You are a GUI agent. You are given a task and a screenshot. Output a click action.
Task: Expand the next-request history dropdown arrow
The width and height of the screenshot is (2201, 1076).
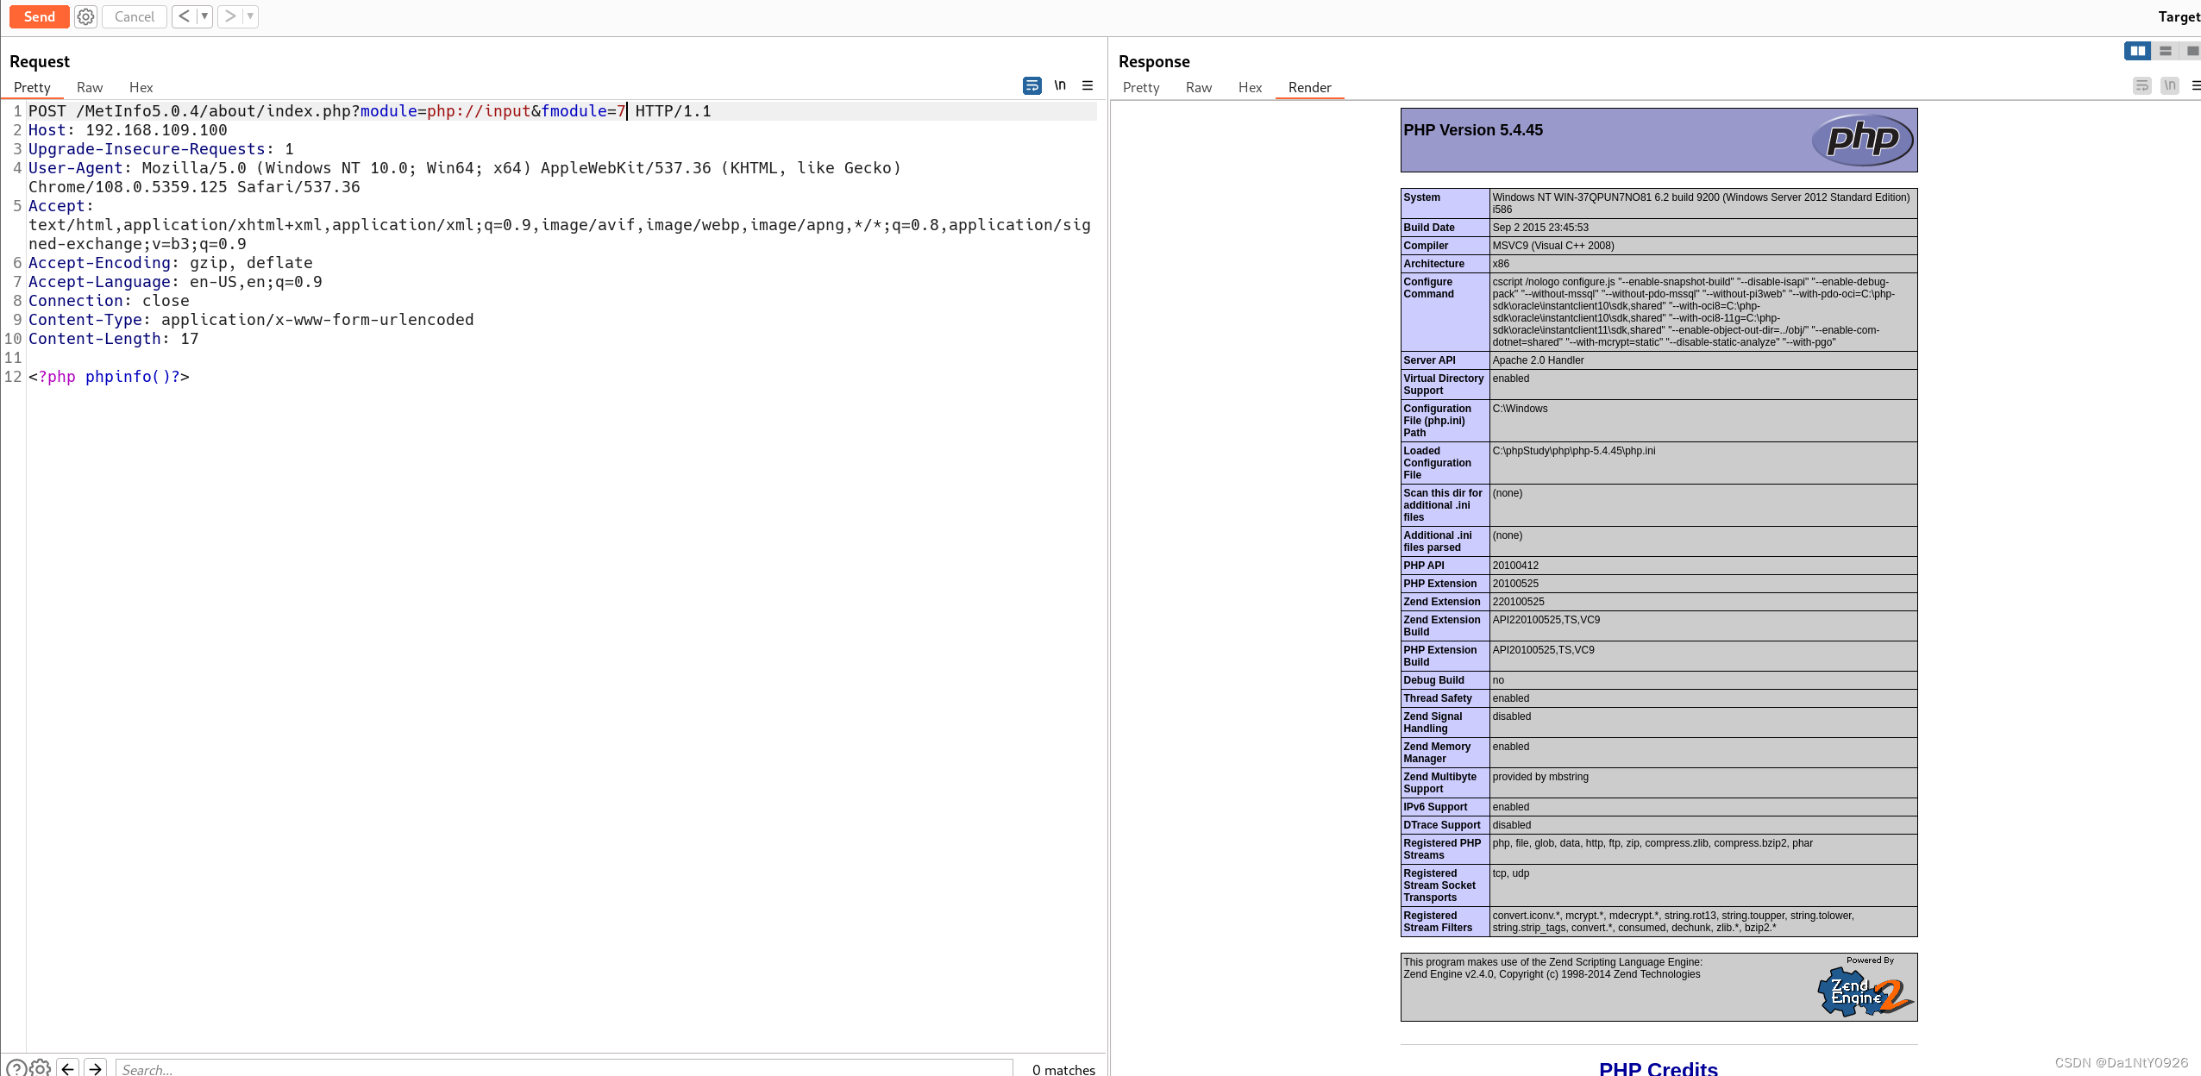click(x=250, y=16)
